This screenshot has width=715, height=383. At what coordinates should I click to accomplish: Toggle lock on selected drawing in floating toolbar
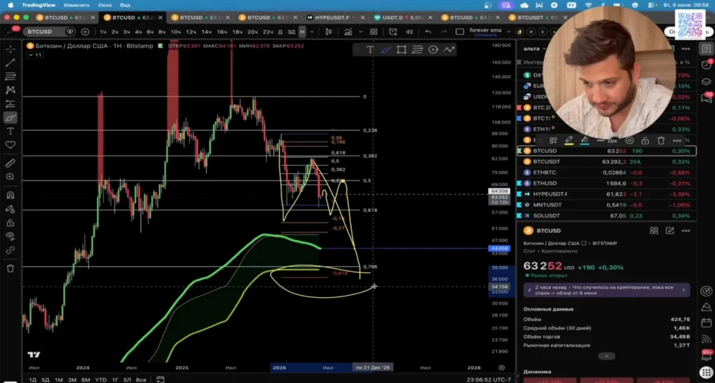644,140
